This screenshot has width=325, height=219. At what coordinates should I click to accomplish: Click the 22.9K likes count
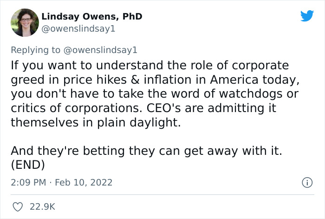42,206
